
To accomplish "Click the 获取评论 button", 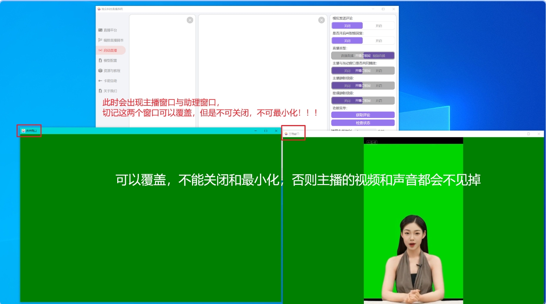I will (x=363, y=115).
